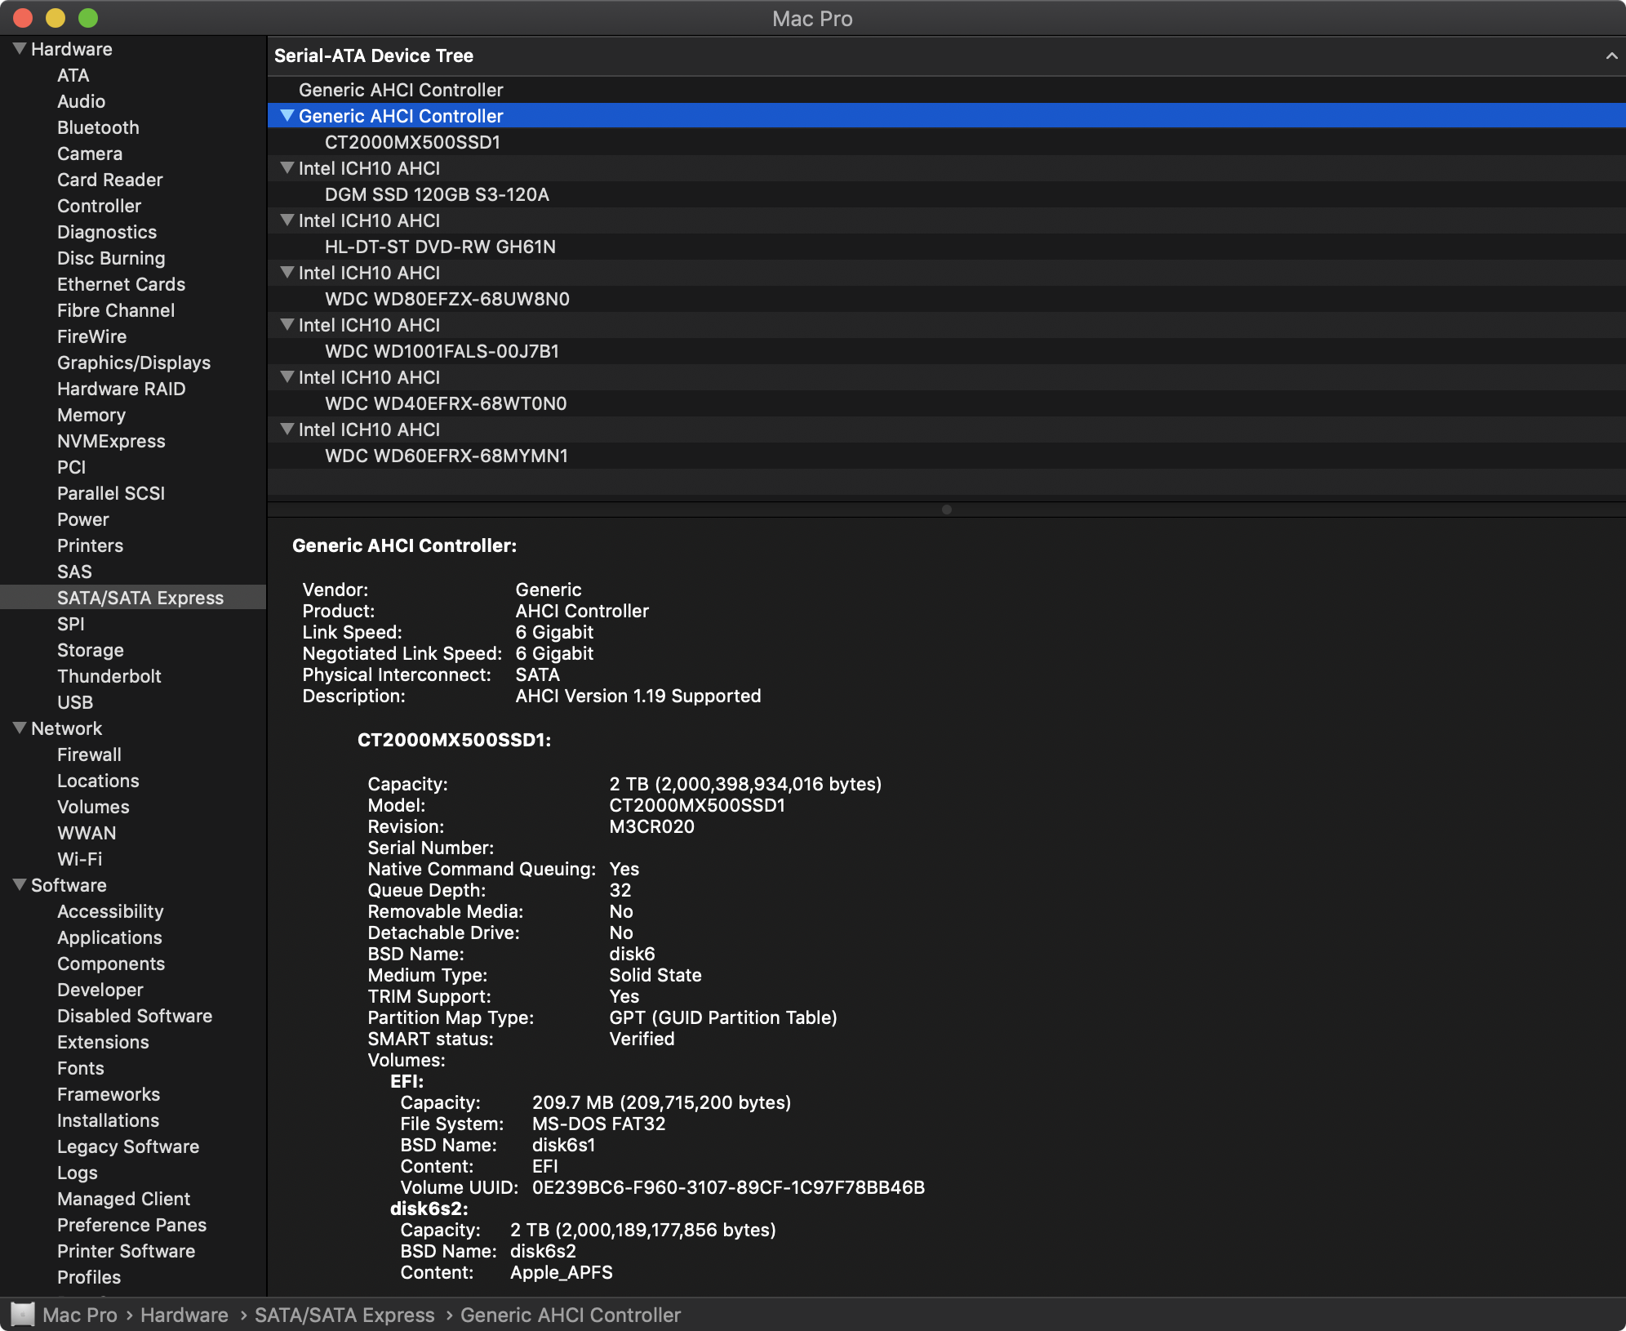Viewport: 1626px width, 1331px height.
Task: Select the Fibre Channel sidebar icon
Action: click(115, 309)
